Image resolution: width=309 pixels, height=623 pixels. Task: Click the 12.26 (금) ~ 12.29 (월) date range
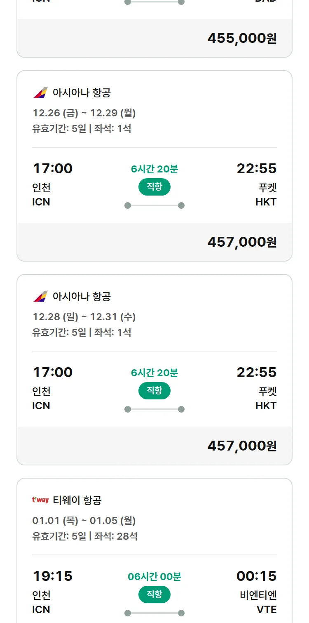84,113
